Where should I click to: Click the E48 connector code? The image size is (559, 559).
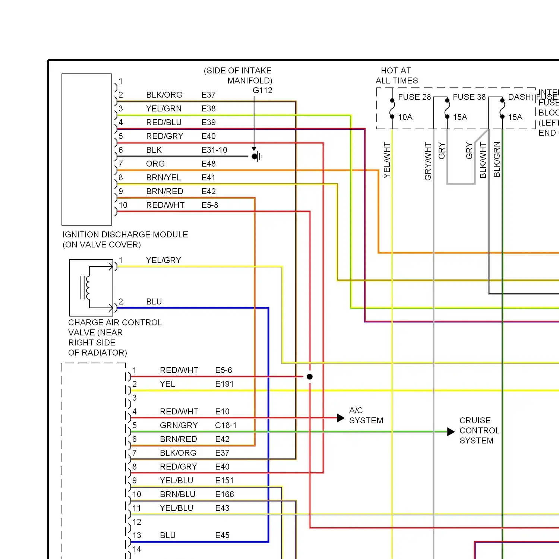[208, 164]
